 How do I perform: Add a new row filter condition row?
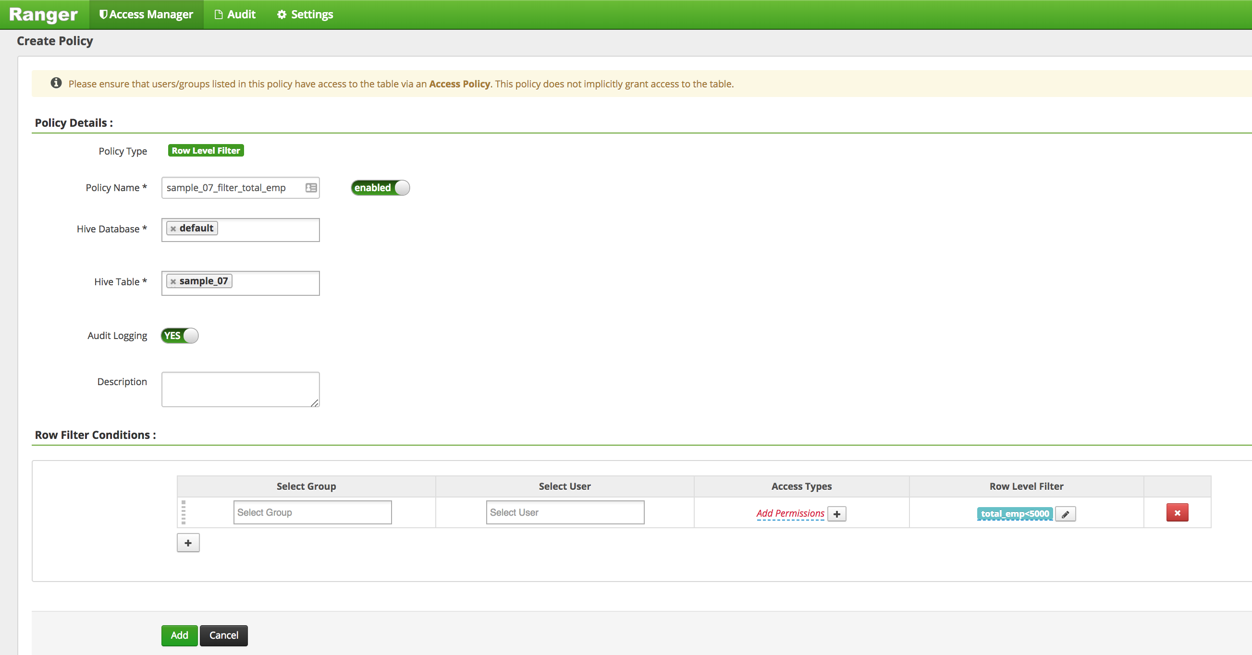[188, 543]
